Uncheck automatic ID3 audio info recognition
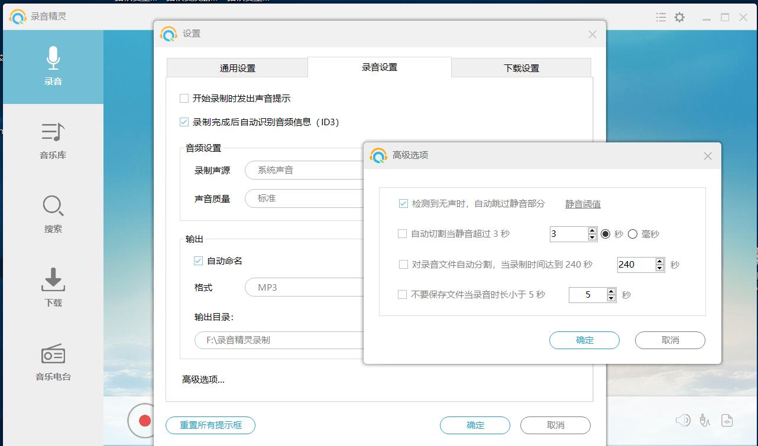Screen dimensions: 758x446 [183, 122]
